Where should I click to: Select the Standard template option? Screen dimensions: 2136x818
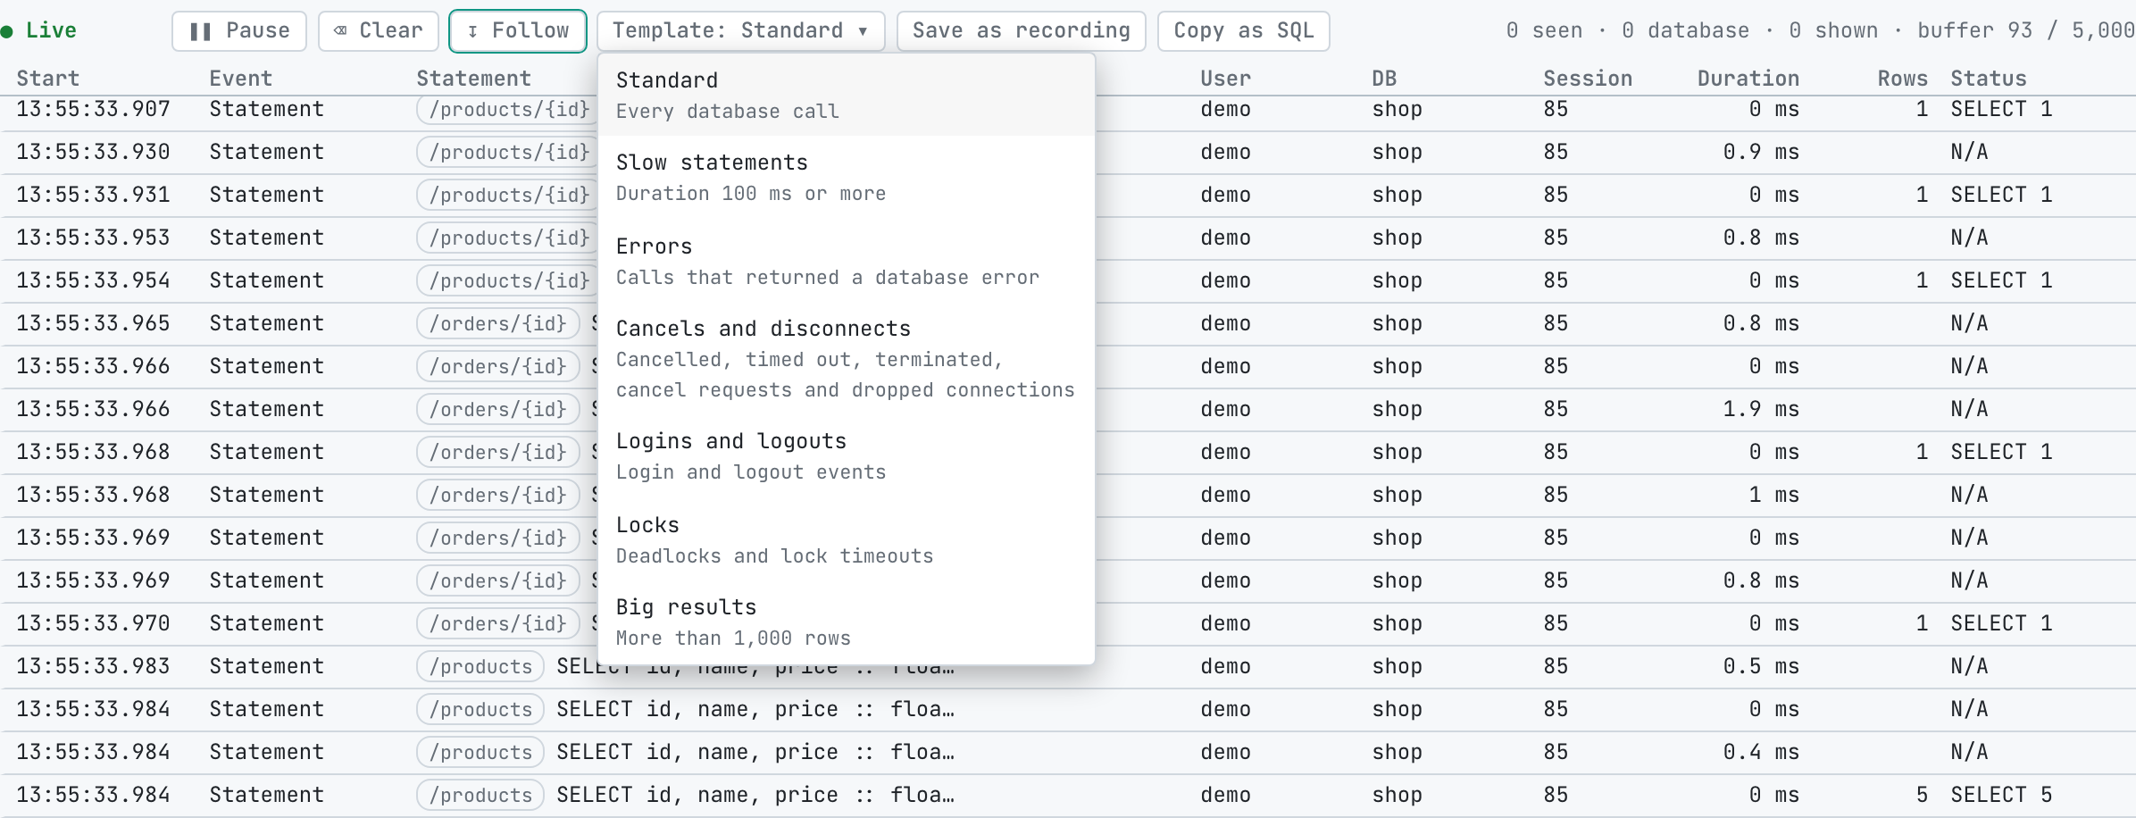847,96
